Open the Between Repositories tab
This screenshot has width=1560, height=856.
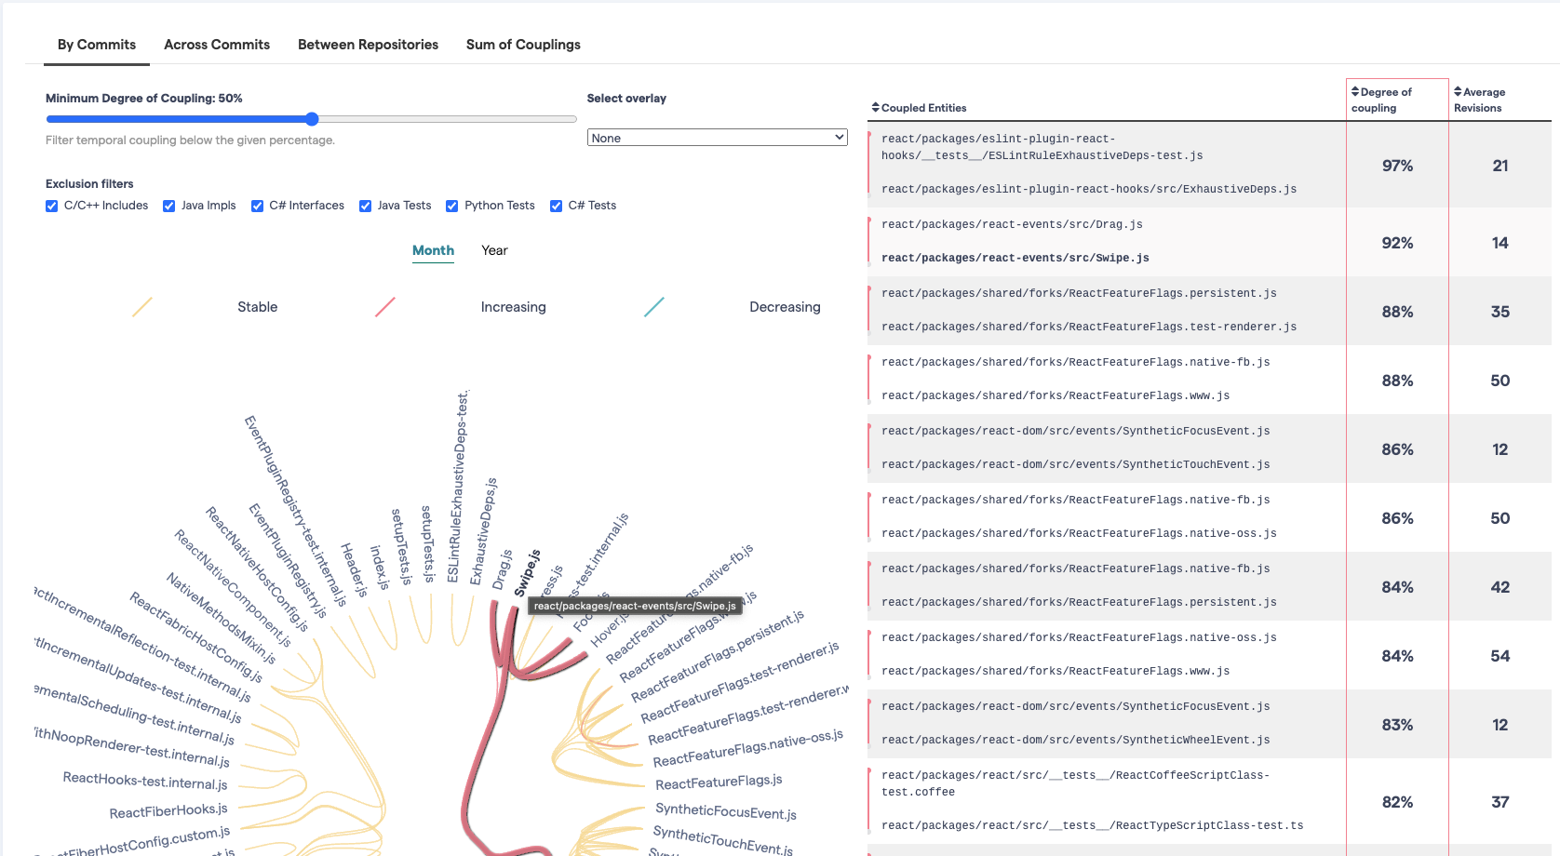click(x=368, y=44)
